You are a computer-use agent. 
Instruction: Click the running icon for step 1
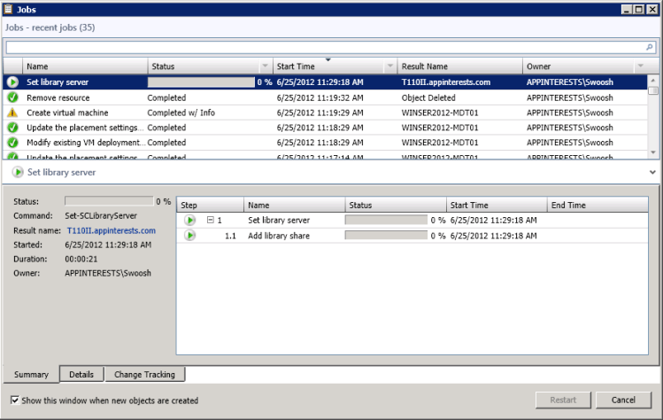coord(189,220)
